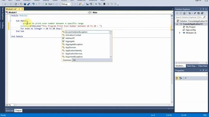Viewport: 209px width, 117px height.
Task: Click the Categorized icon in Properties panel
Action: pos(177,78)
